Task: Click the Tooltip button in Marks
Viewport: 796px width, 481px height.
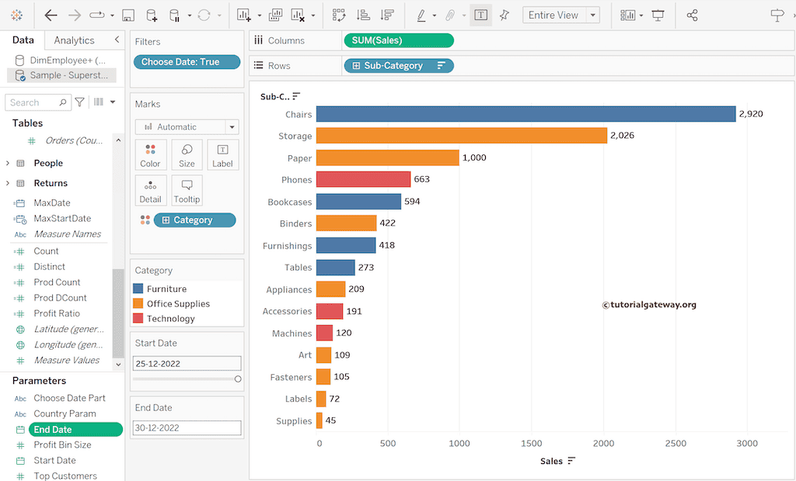Action: tap(187, 191)
